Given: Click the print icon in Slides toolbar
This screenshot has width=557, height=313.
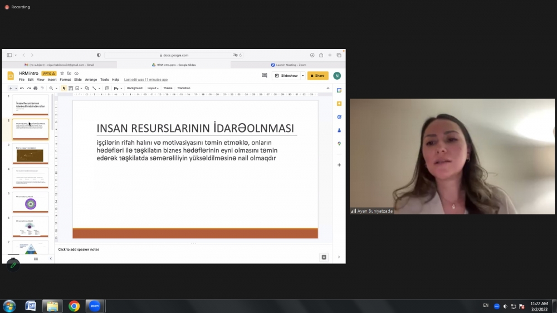Looking at the screenshot, I should pos(35,88).
